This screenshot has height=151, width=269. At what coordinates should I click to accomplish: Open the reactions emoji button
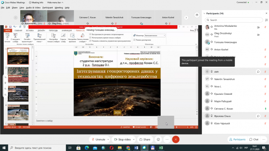click(158, 140)
